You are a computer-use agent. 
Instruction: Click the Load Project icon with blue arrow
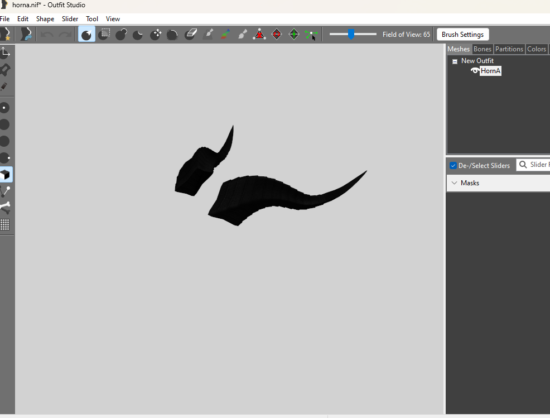(x=25, y=35)
